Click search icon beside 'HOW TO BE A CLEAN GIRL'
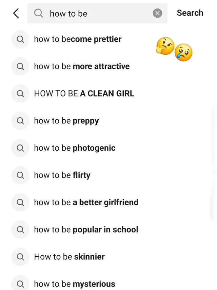Screen dimensions: 217x290 point(20,93)
